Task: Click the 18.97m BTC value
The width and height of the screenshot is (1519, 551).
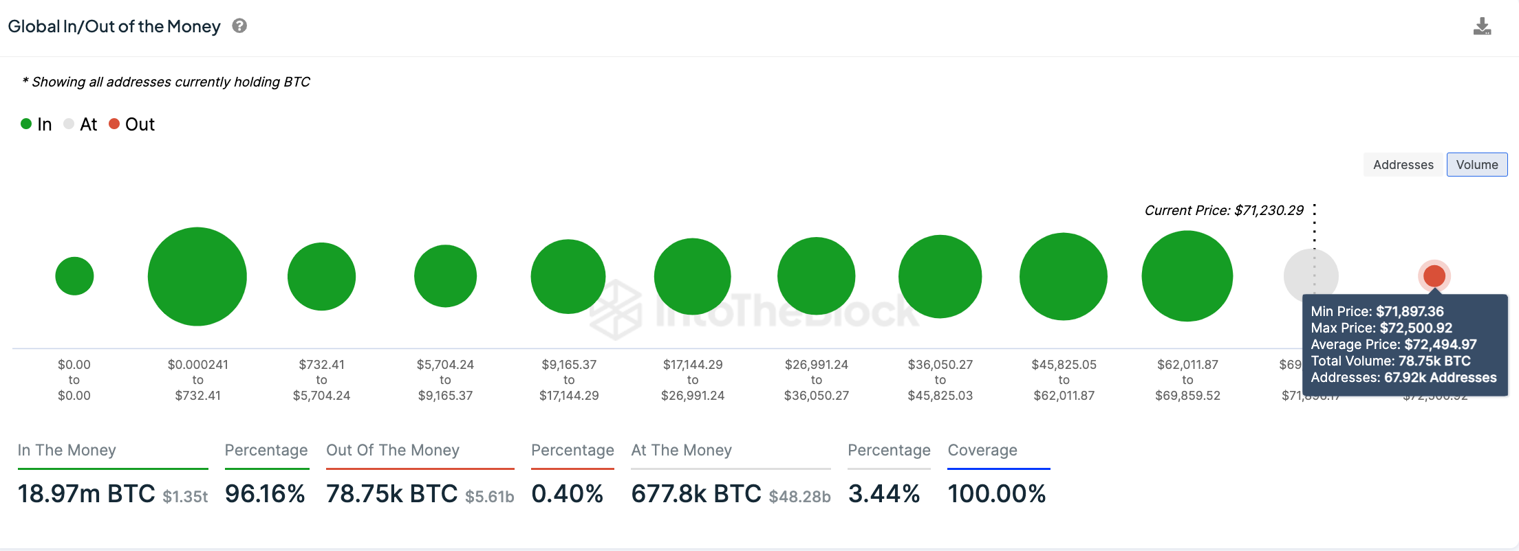Action: [x=87, y=494]
